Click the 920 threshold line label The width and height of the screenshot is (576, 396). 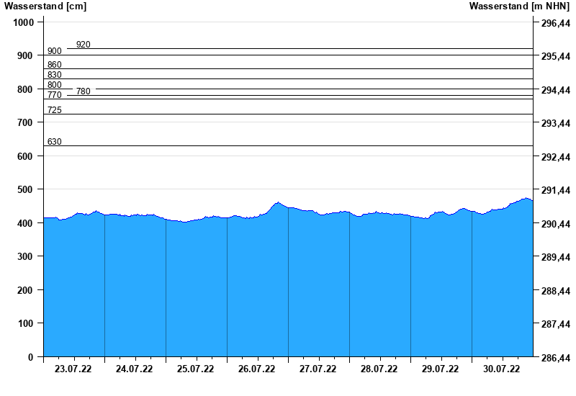(84, 45)
